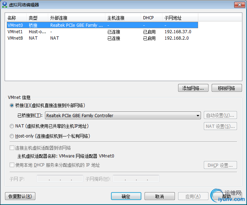
Task: Click the 名称 column header
Action: point(16,17)
